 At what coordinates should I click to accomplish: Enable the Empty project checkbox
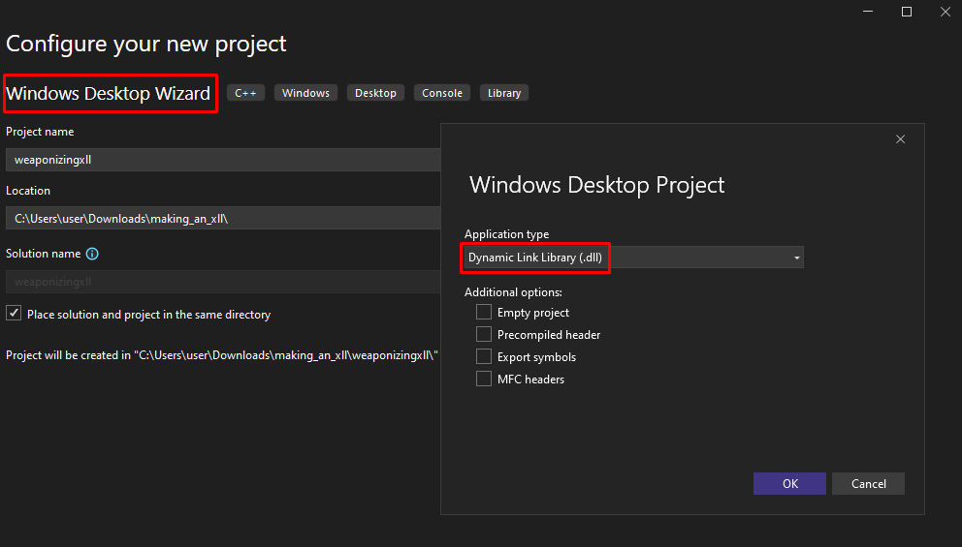pyautogui.click(x=484, y=312)
